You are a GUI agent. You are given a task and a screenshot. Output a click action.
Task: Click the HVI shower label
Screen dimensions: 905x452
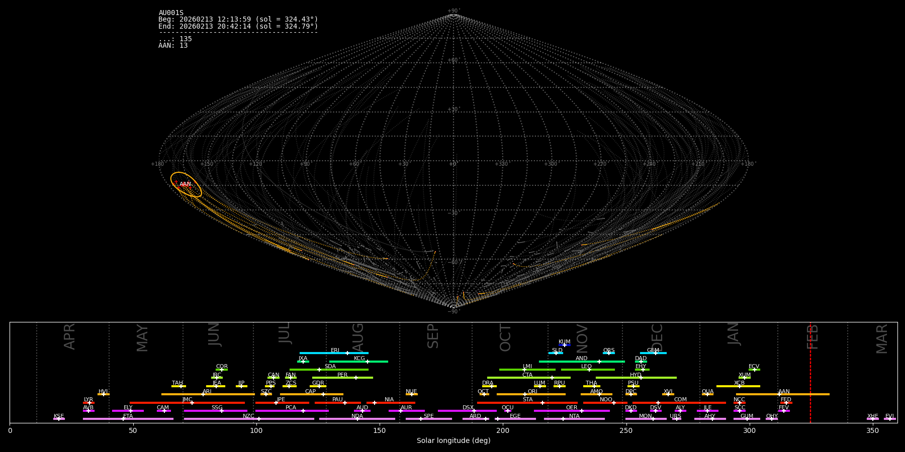103,392
